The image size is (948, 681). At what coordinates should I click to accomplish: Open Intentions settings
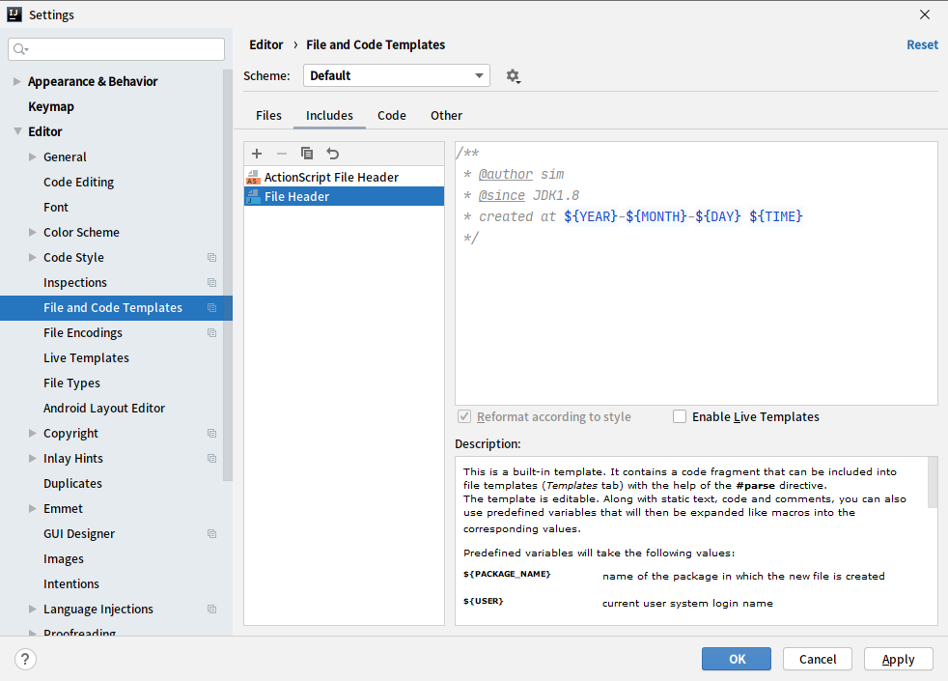point(71,583)
